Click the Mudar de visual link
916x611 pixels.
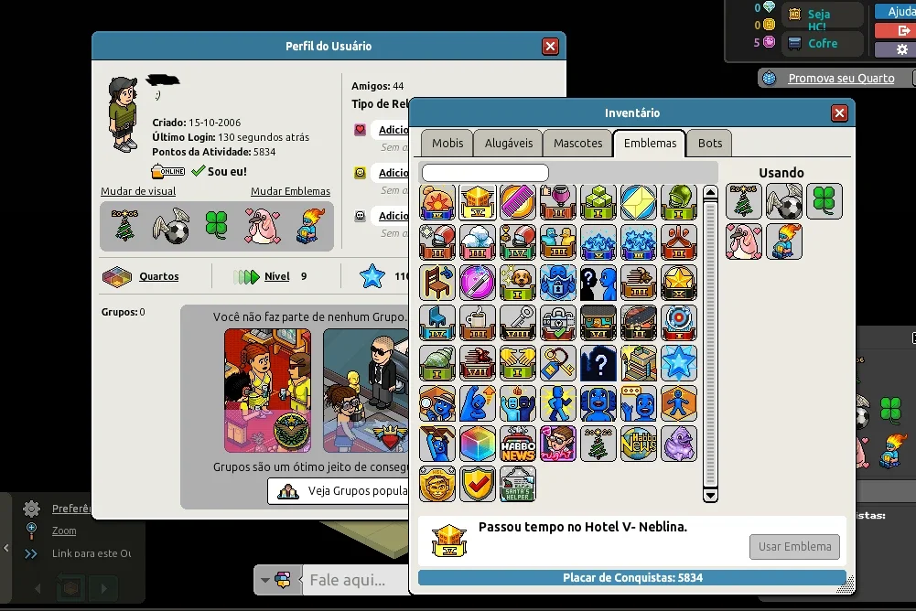pos(138,191)
